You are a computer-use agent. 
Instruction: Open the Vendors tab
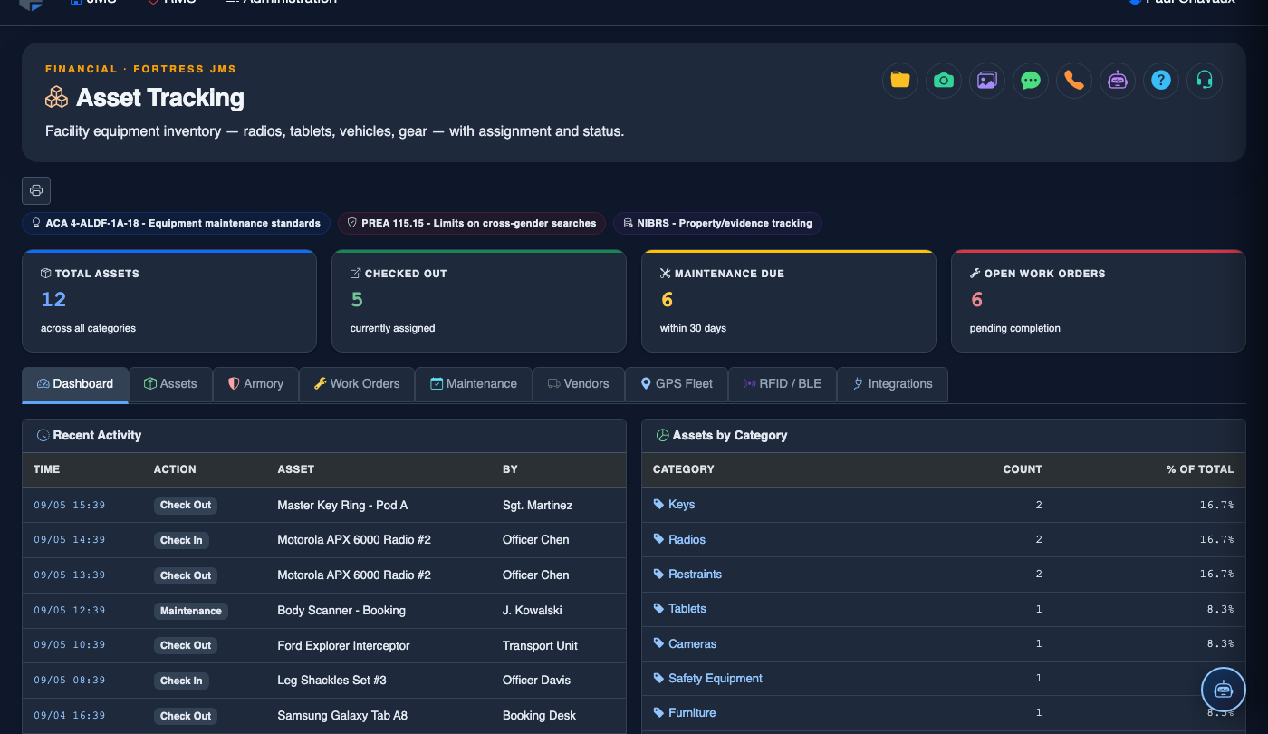[578, 384]
